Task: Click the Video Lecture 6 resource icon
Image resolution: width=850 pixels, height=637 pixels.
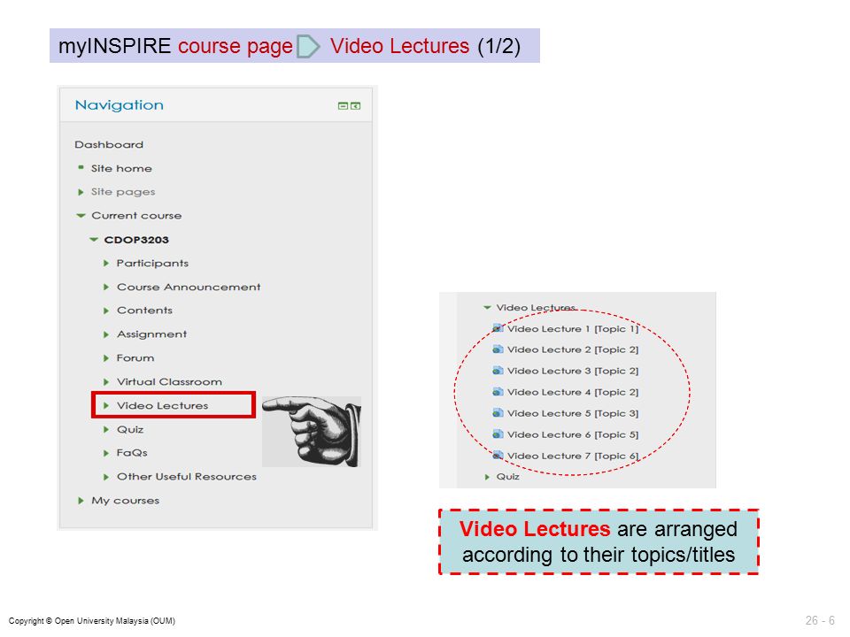Action: [498, 434]
